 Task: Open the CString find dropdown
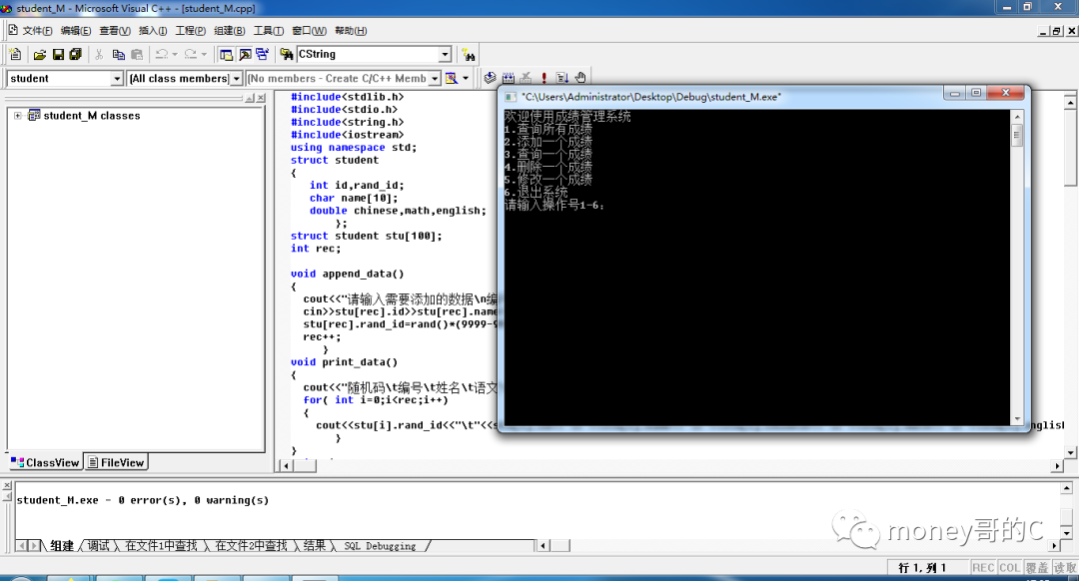click(x=445, y=54)
